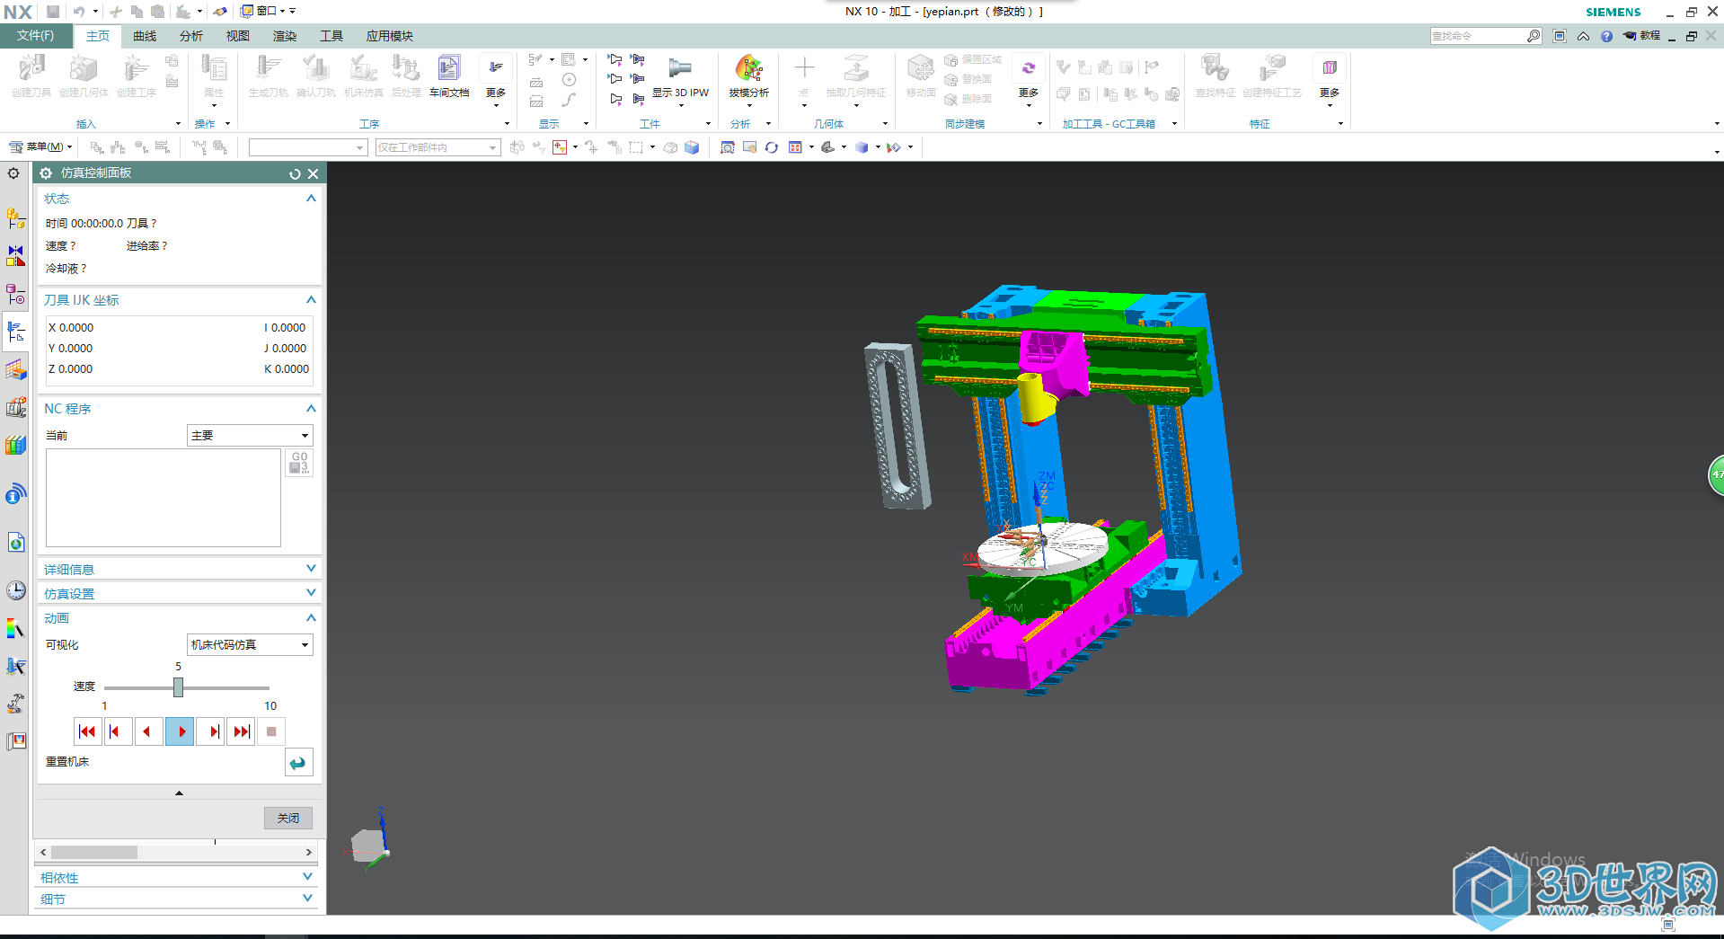Open the 仅在工作部件内 selection scope dropdown

[x=438, y=147]
